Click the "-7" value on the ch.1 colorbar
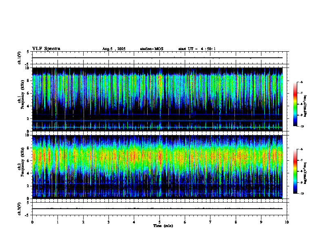Screen dimensions: 323x249 pos(301,93)
